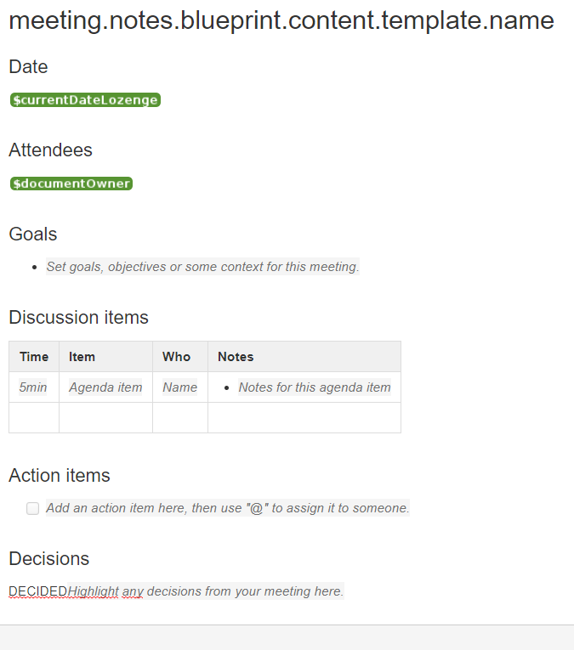This screenshot has height=650, width=574.
Task: Click the empty Notes cell in second row
Action: pyautogui.click(x=304, y=417)
